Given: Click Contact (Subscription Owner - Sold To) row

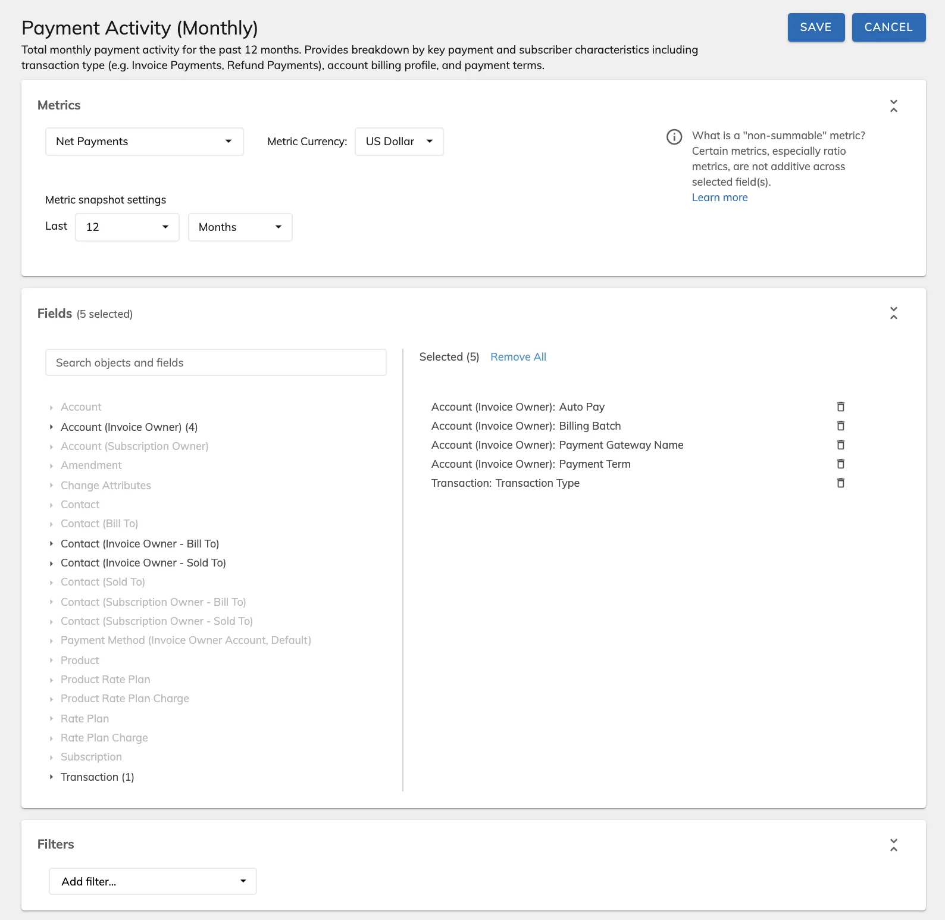Looking at the screenshot, I should coord(157,621).
